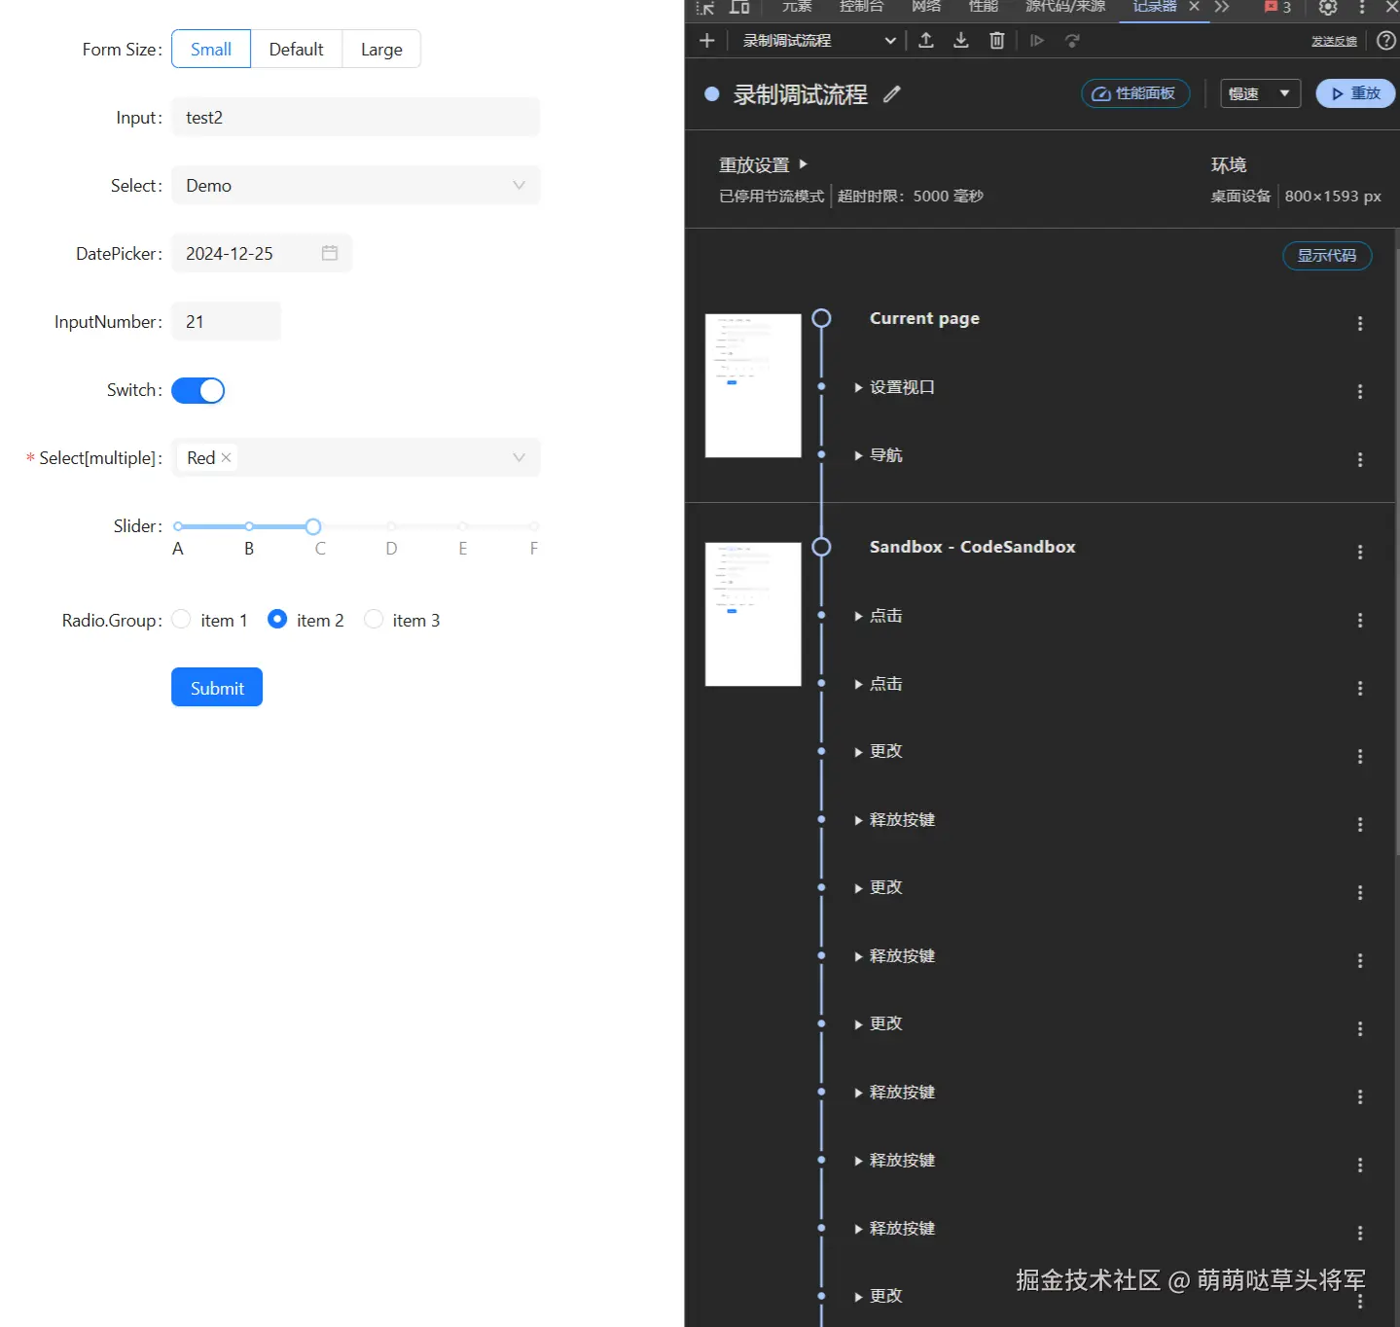Image resolution: width=1400 pixels, height=1327 pixels.
Task: Open options menu for second 点击 step
Action: [1360, 689]
